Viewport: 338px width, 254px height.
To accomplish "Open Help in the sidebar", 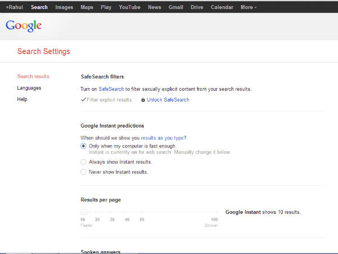I will (22, 99).
